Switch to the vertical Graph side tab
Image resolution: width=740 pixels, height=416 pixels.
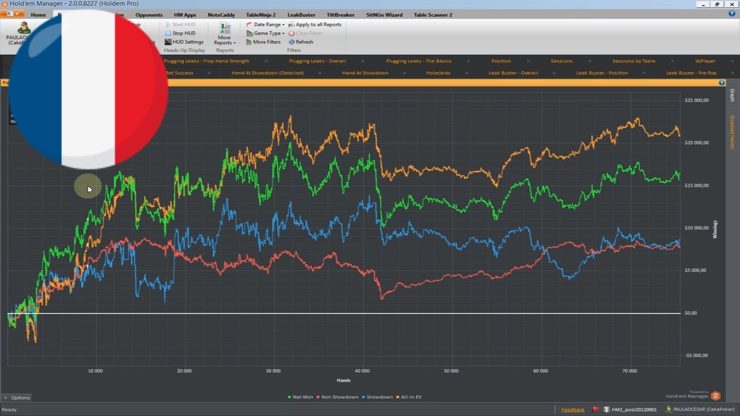(x=731, y=95)
